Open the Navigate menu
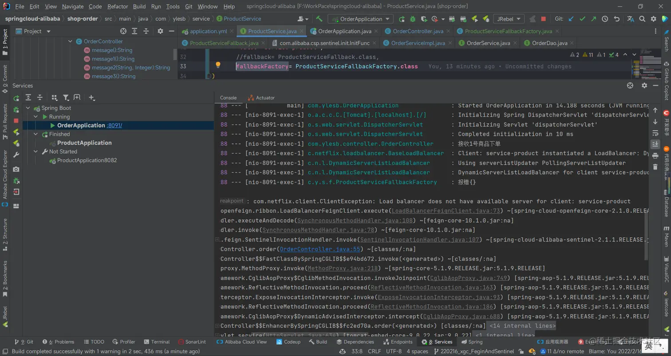Viewport: 671px width, 356px height. (x=73, y=6)
